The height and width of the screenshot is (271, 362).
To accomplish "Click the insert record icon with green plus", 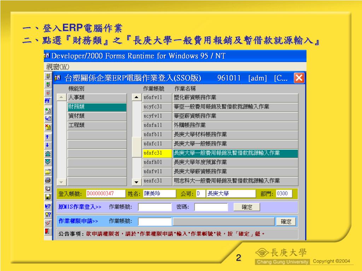I will (48, 110).
